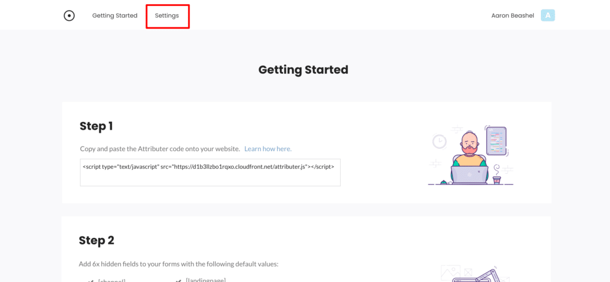Screen dimensions: 610x282
Task: Follow the 'Learn how here.' link
Action: click(268, 149)
